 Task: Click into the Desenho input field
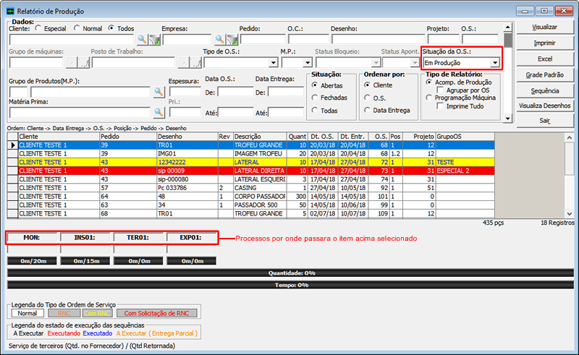pos(378,39)
